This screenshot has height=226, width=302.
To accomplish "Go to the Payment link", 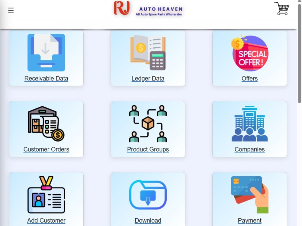I will pos(250,221).
